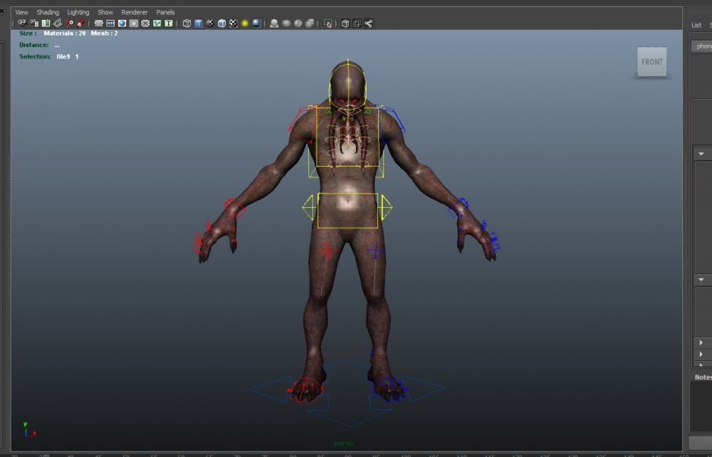This screenshot has height=457, width=712.
Task: Click the camera Bookmarks icon
Action: 46,23
